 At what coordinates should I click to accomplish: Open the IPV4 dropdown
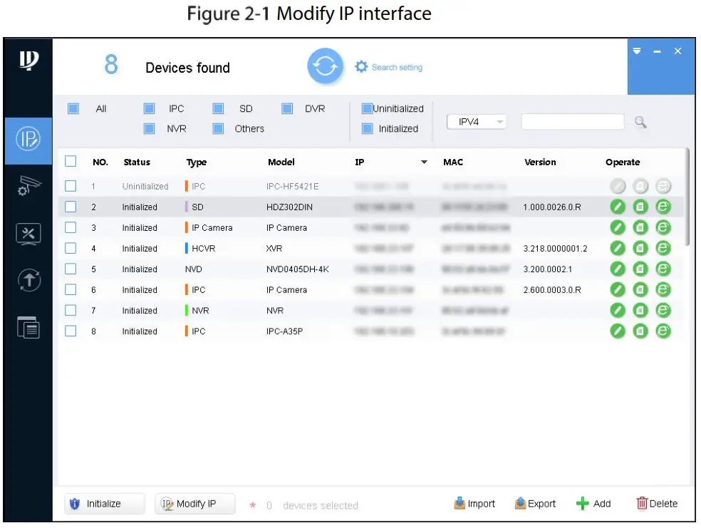(x=477, y=122)
